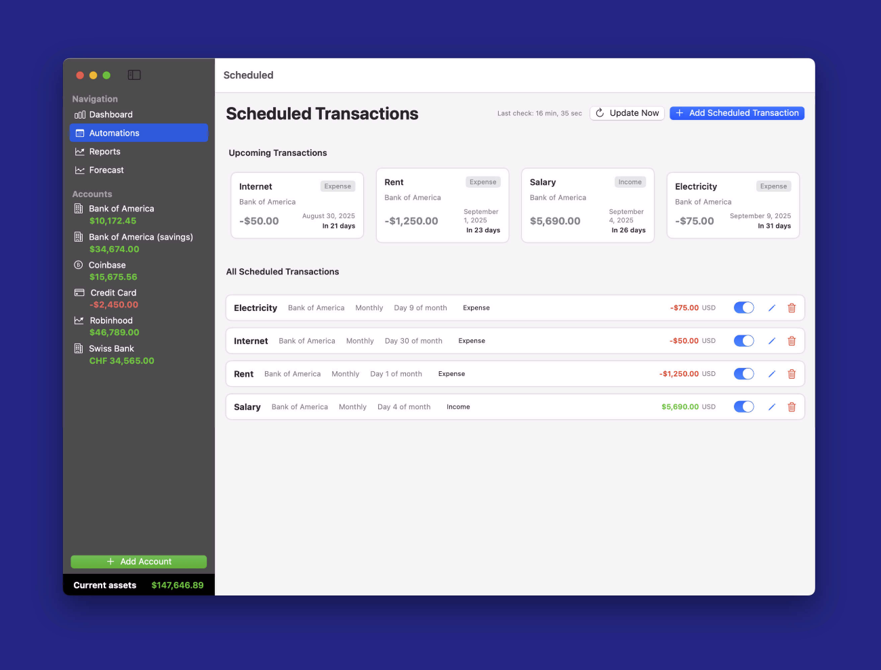Select the Credit Card account
Viewport: 881px width, 670px height.
(138, 299)
